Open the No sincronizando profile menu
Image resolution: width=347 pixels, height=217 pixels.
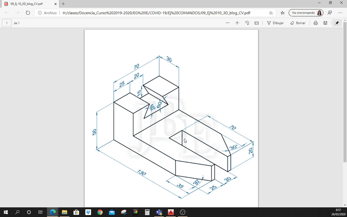coord(306,13)
